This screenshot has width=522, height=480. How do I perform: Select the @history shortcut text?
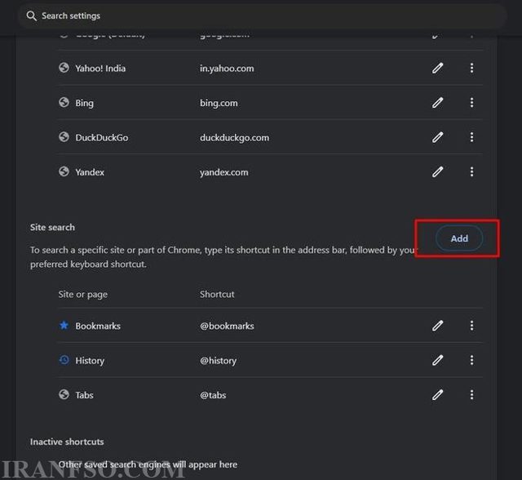[218, 361]
